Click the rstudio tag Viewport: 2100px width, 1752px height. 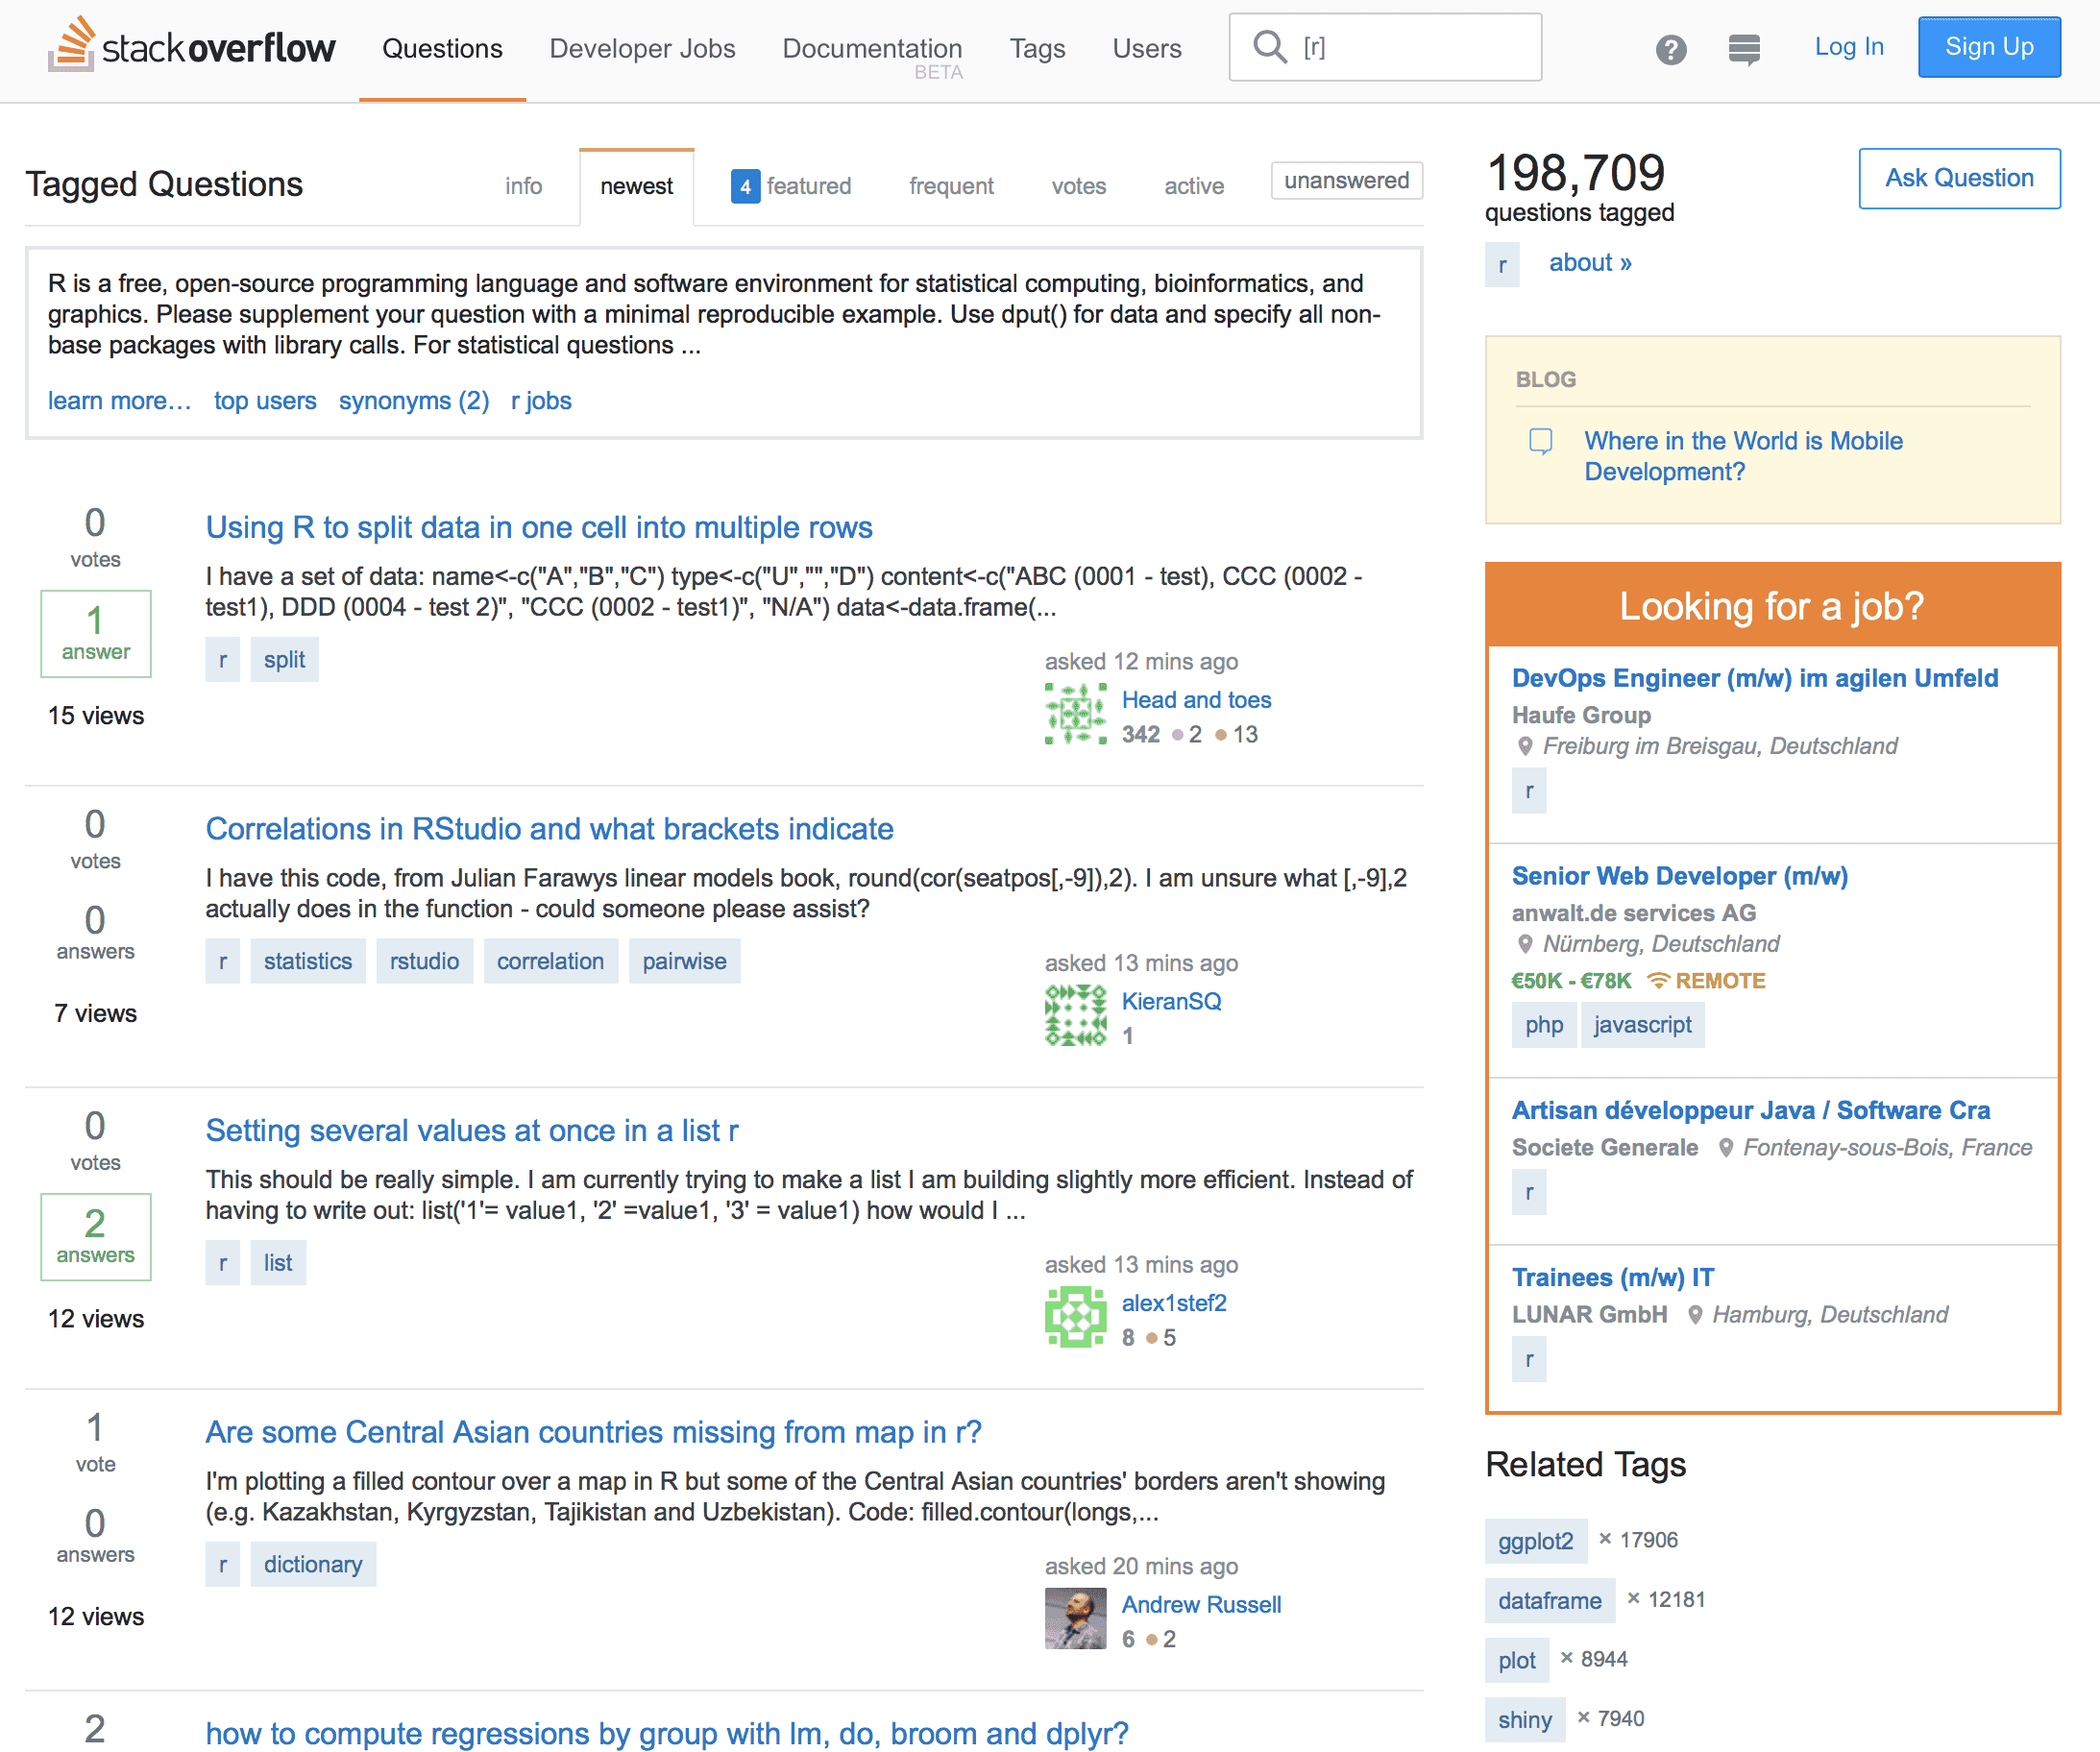(x=425, y=962)
